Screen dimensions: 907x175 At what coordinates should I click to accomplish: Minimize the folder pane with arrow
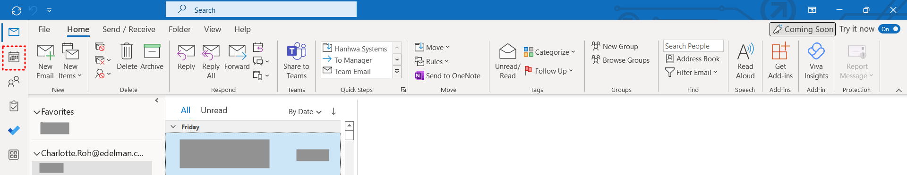point(157,100)
